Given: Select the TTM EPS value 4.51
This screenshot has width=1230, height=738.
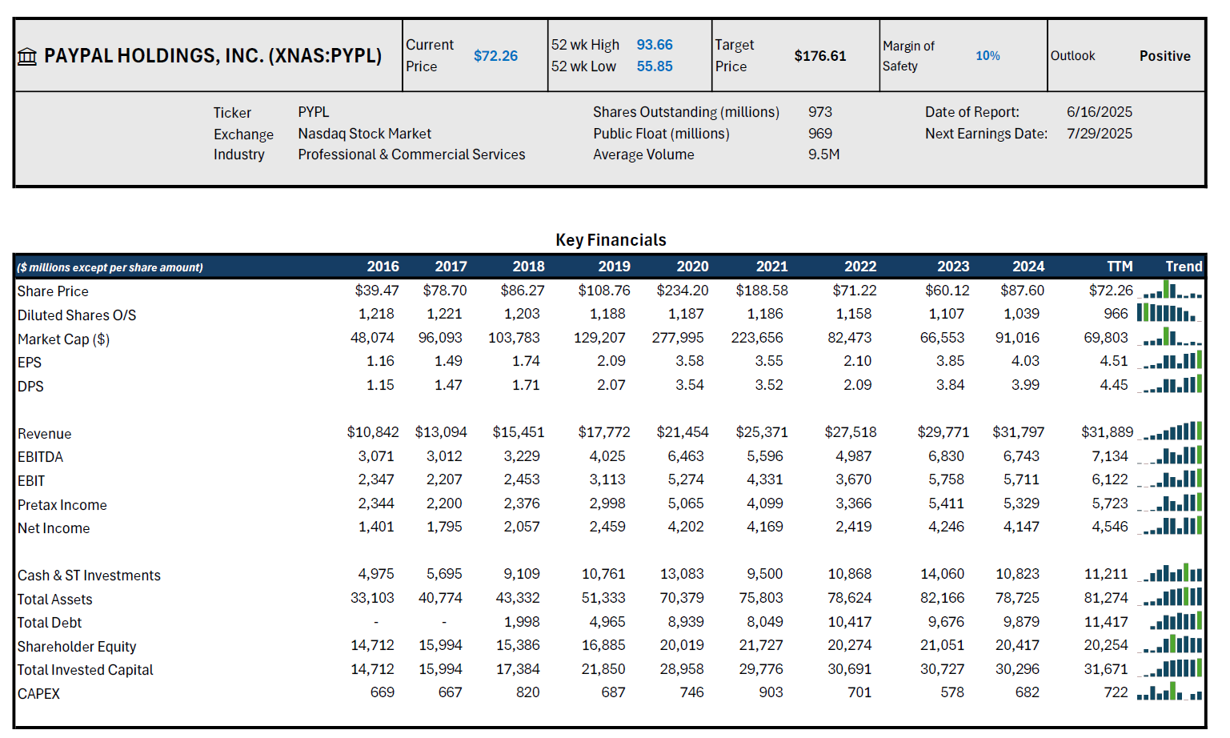Looking at the screenshot, I should [1114, 361].
